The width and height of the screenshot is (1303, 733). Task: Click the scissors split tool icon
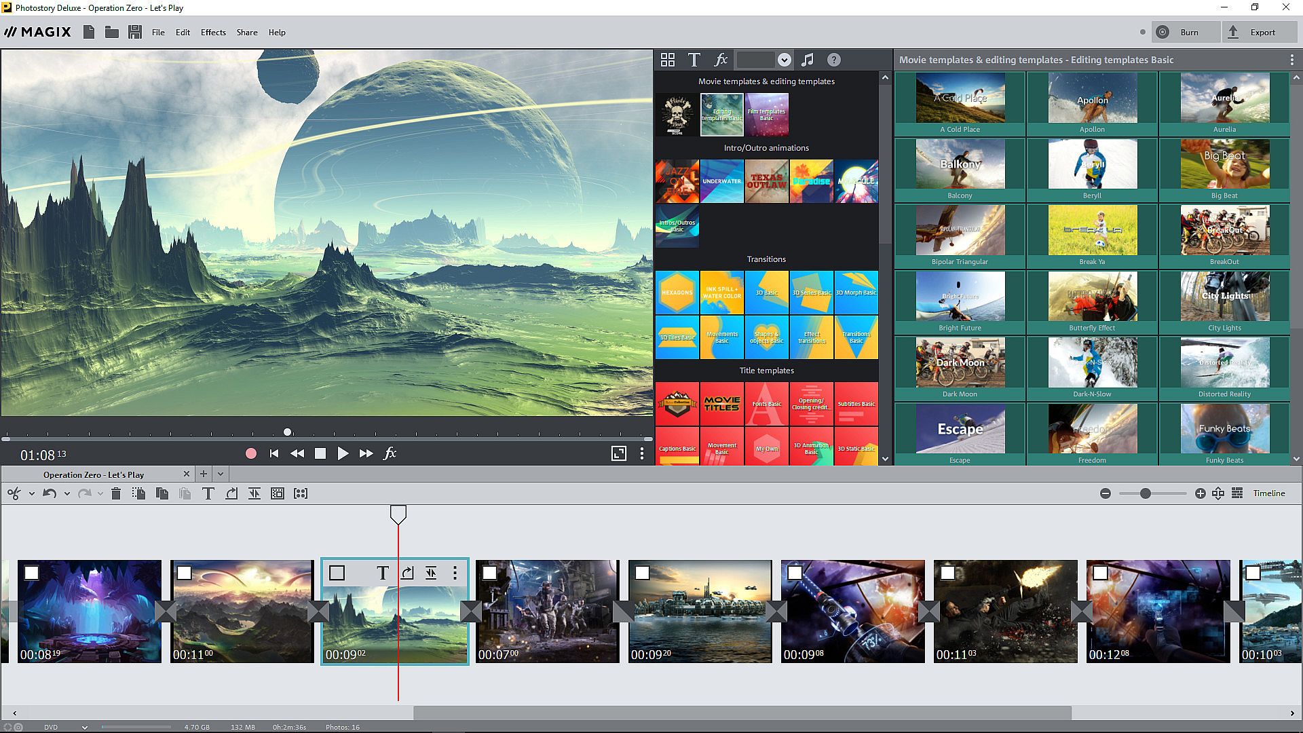pos(14,493)
